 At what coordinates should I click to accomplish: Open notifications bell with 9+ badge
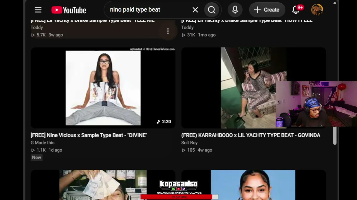(296, 9)
